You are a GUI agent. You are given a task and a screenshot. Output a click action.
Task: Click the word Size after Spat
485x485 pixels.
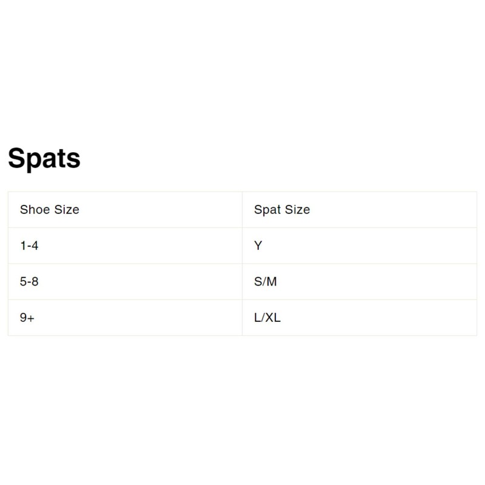(297, 210)
